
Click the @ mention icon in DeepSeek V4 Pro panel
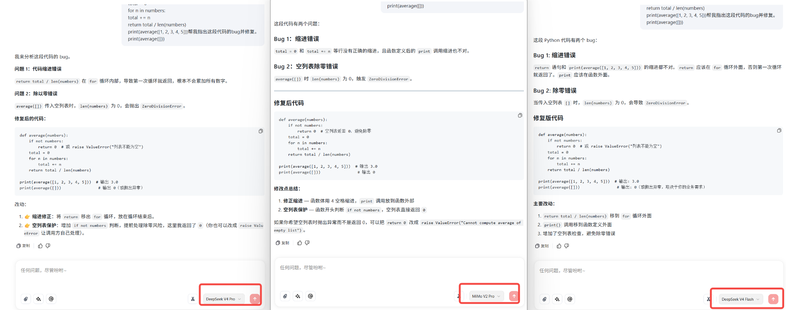[x=51, y=299]
